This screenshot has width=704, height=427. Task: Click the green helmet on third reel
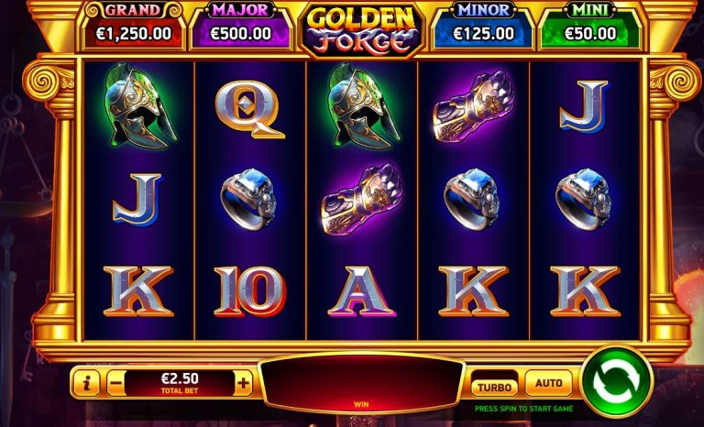[x=362, y=106]
